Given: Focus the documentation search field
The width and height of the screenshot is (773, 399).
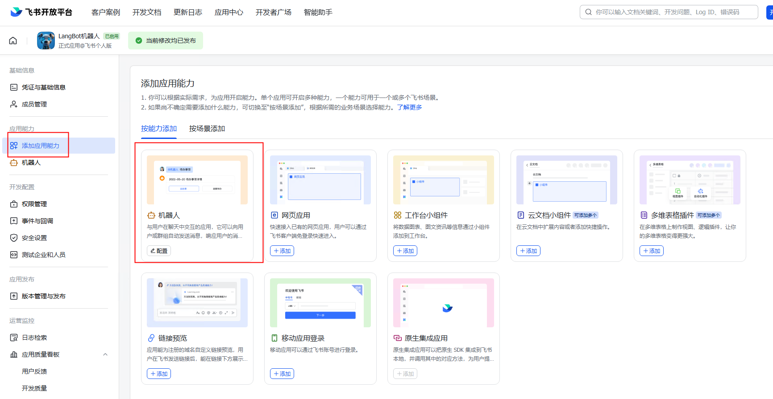Looking at the screenshot, I should (x=669, y=12).
